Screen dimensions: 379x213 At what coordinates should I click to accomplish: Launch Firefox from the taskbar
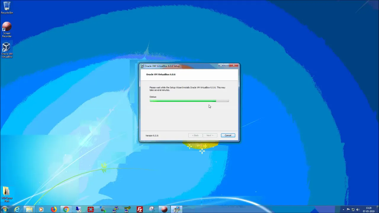54,209
